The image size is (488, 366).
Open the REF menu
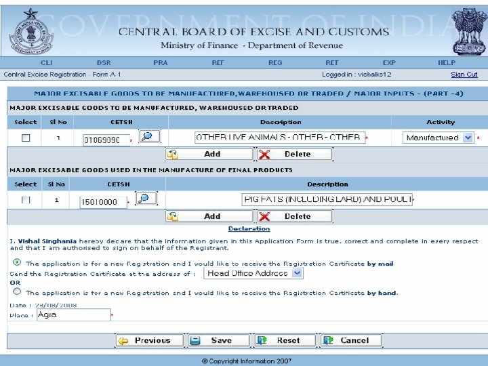pyautogui.click(x=218, y=62)
